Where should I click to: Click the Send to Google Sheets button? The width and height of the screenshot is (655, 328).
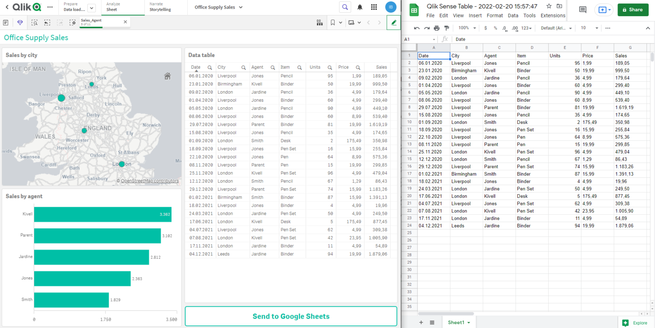(x=291, y=316)
